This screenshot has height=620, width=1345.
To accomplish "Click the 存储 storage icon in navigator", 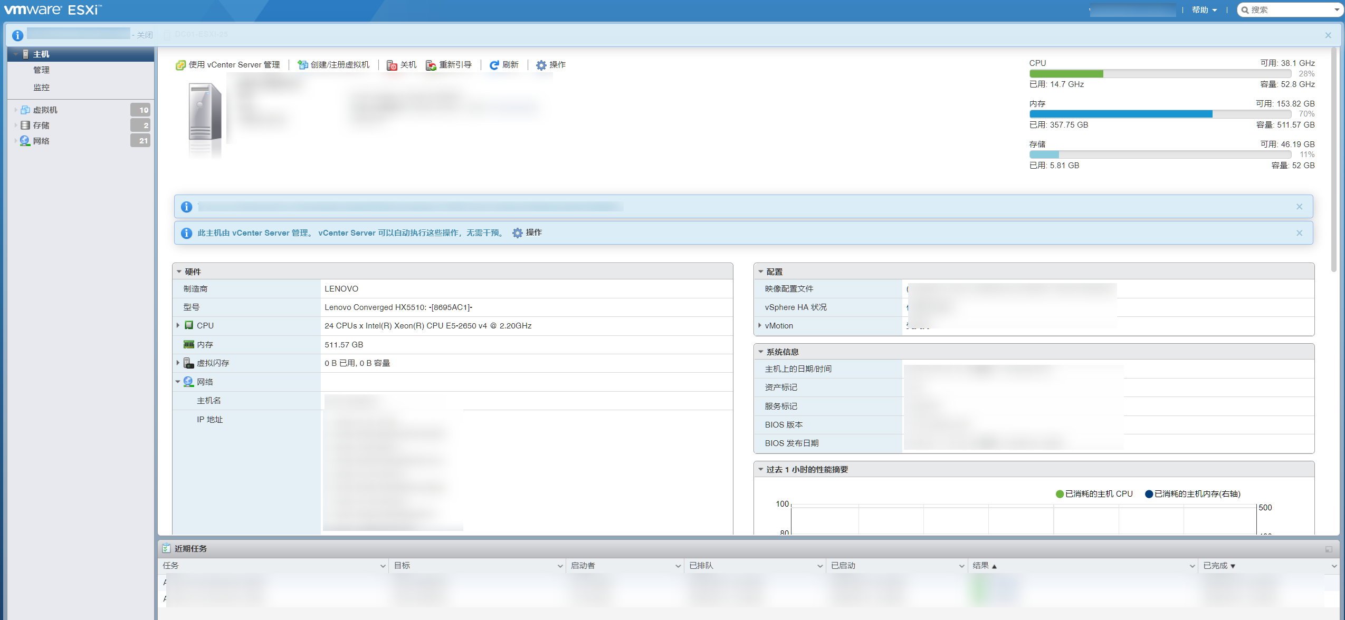I will click(25, 125).
